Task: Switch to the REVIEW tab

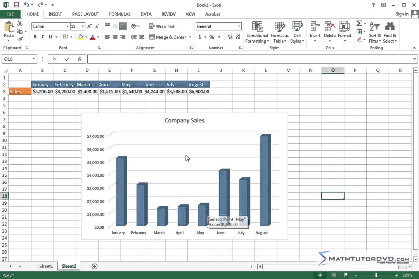Action: 168,14
